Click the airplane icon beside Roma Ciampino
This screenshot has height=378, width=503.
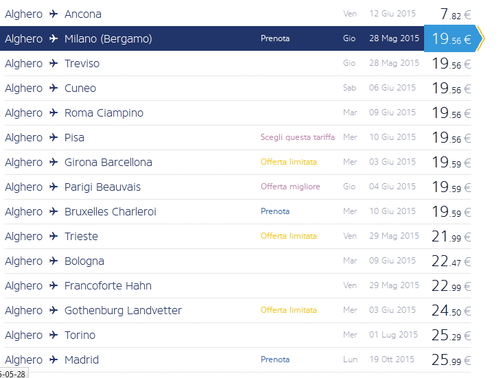click(x=54, y=113)
